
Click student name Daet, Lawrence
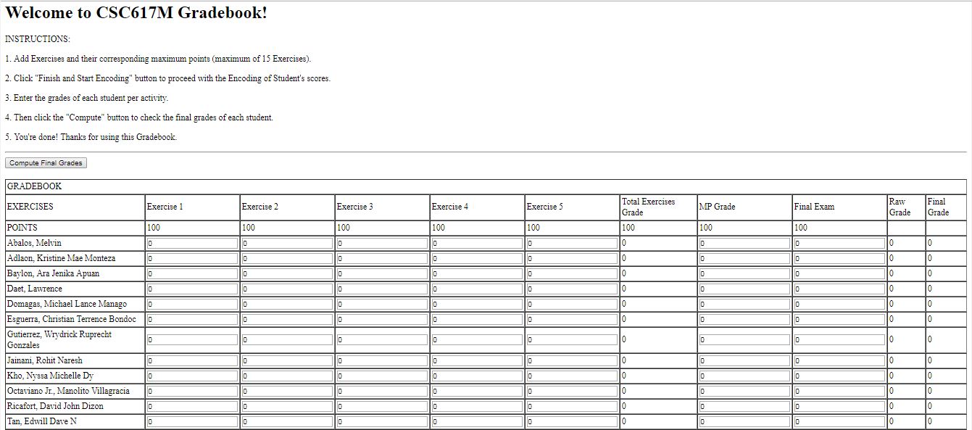[35, 289]
